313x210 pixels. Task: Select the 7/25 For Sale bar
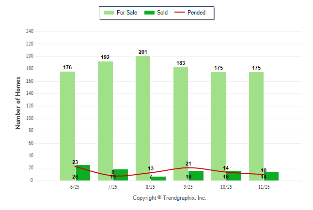point(105,121)
